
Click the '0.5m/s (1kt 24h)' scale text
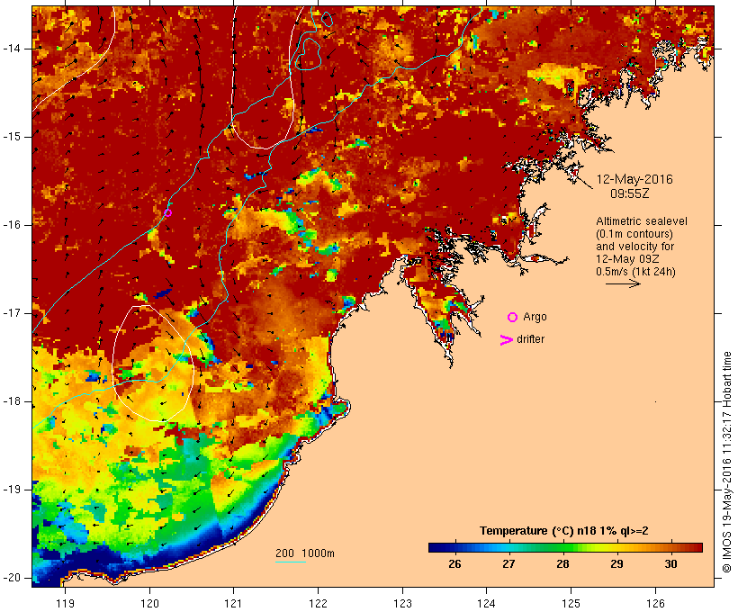pos(635,272)
